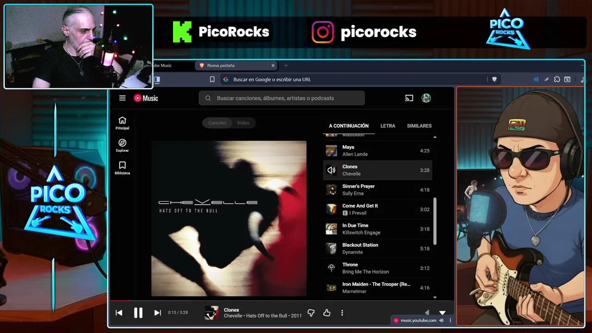Play Come And Get It by I Prevail
Screen dimensions: 592x333
[x=377, y=209]
